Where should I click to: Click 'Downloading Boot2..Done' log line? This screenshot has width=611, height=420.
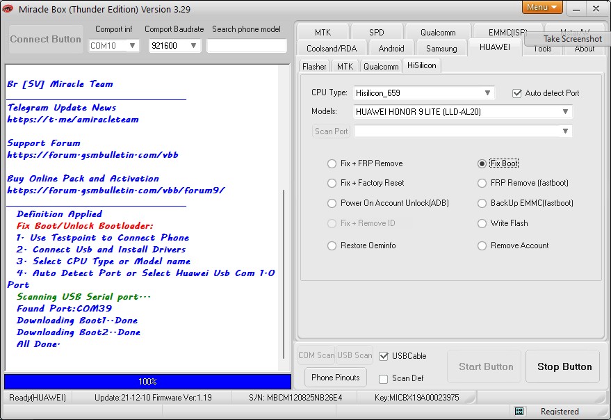(x=79, y=332)
